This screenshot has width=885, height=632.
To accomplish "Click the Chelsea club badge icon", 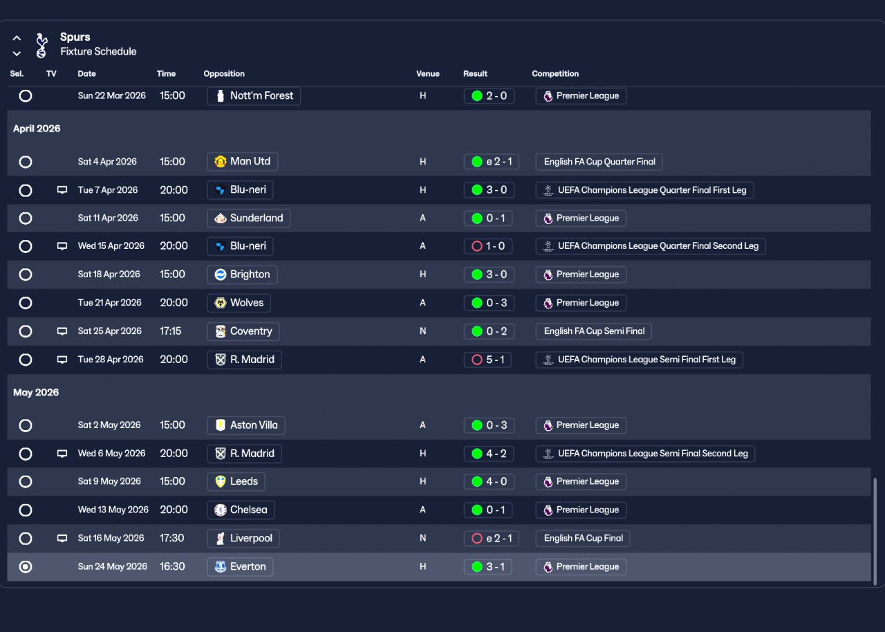I will point(221,510).
